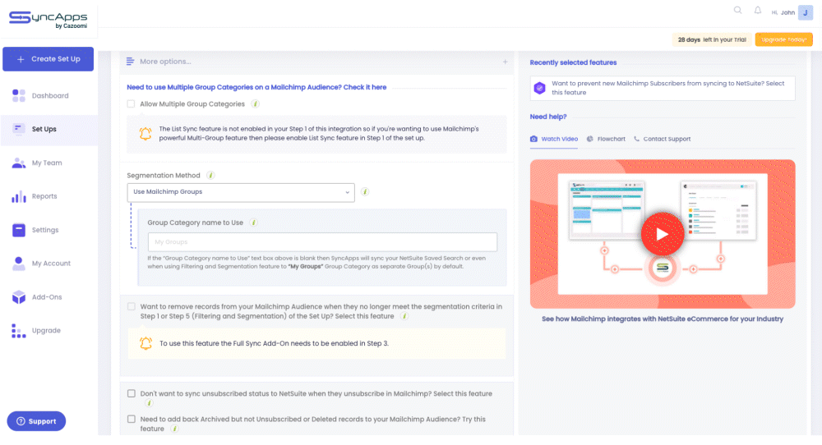Open My Account menu item label
This screenshot has width=822, height=445.
point(51,264)
